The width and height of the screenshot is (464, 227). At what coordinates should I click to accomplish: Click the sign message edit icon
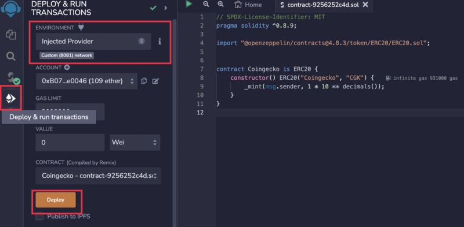[155, 81]
